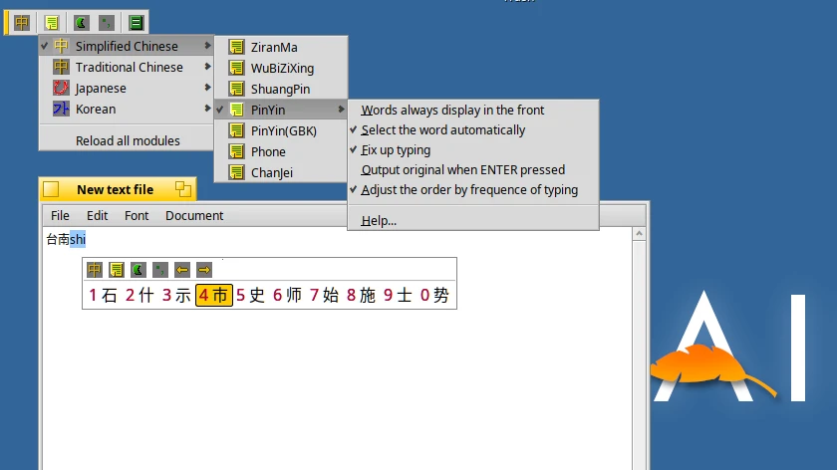Click the WuBiZiXing input method icon
The height and width of the screenshot is (470, 837).
click(x=236, y=68)
